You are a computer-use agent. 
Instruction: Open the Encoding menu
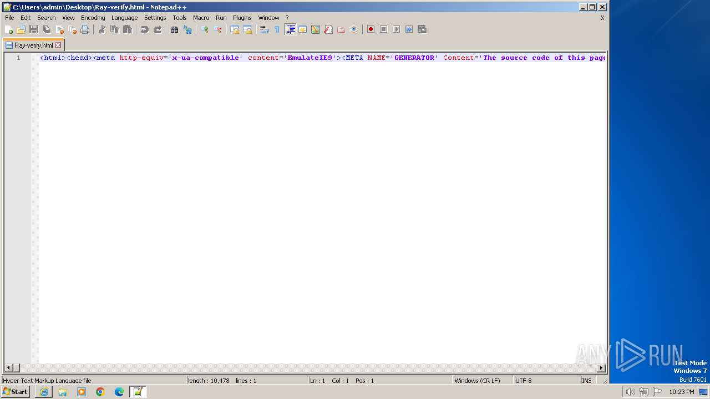[93, 18]
